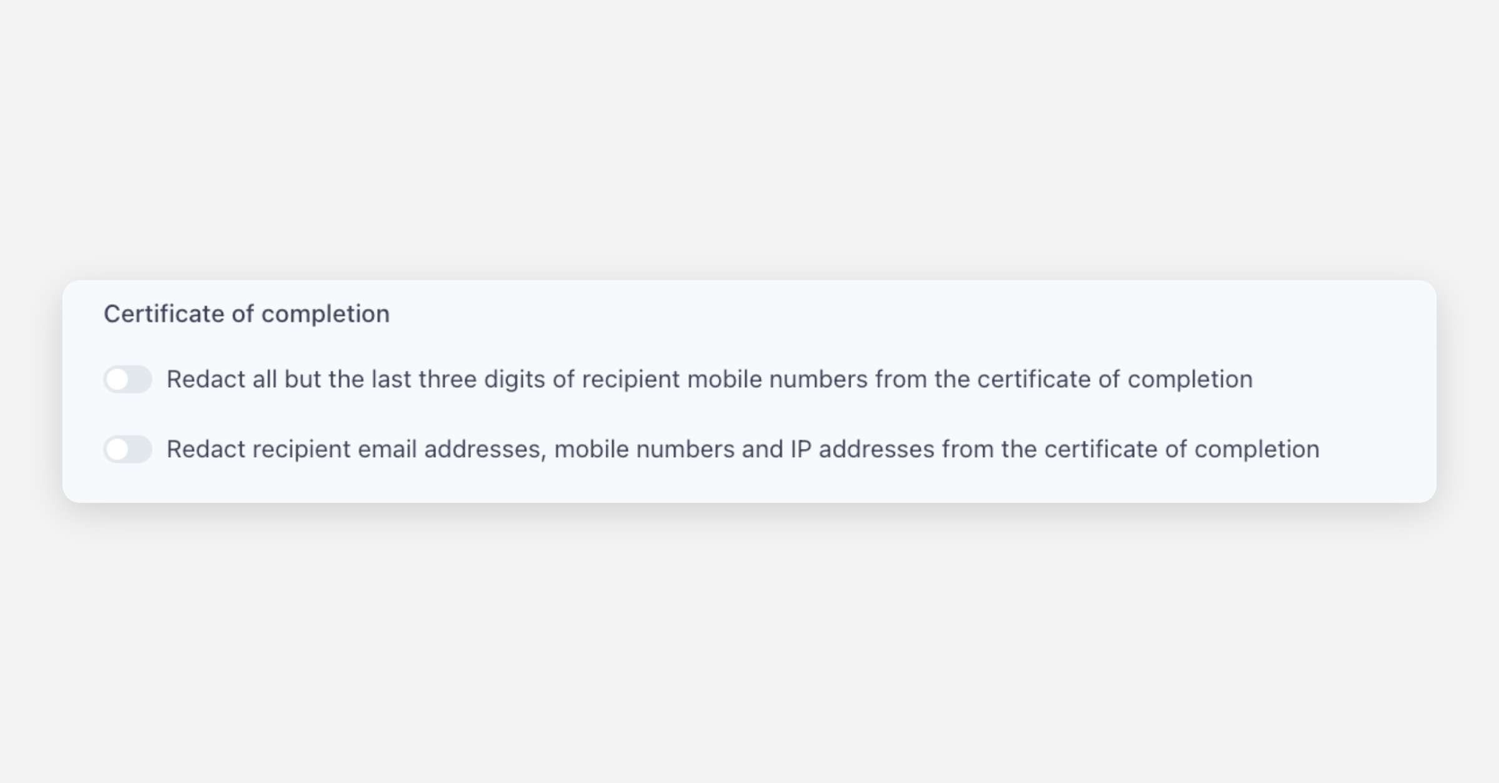
Task: Toggle redaction of recipient email and IP addresses
Action: [x=128, y=450]
